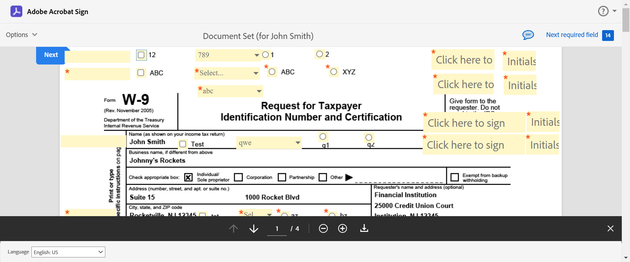Click the 'Financial Institution' requester text

coord(406,195)
